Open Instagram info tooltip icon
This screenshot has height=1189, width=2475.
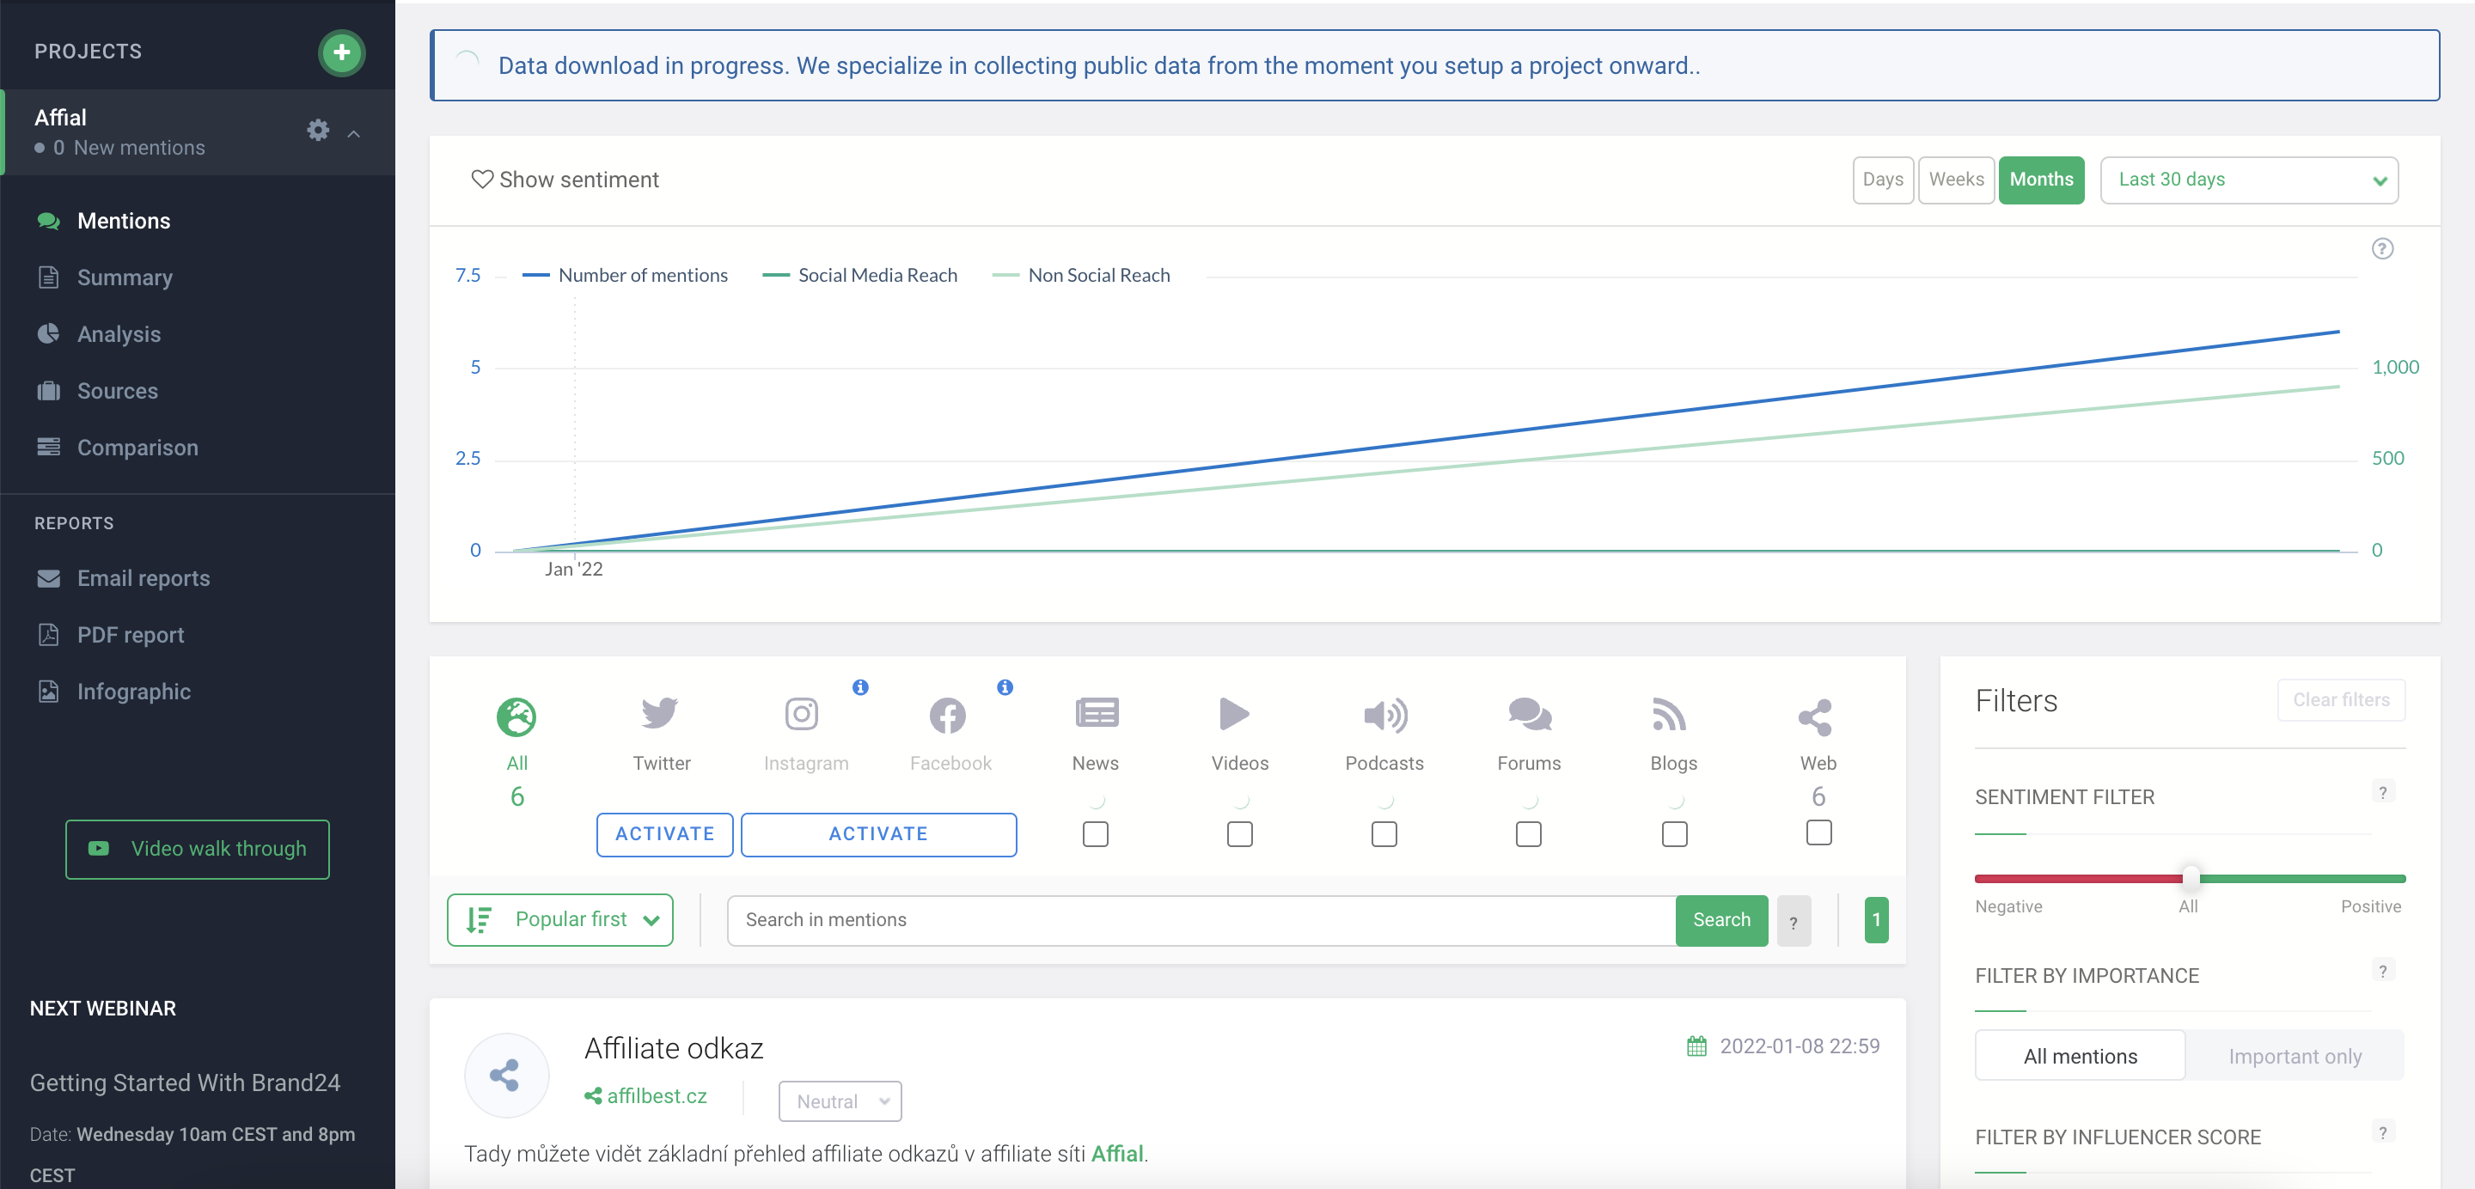pyautogui.click(x=860, y=686)
